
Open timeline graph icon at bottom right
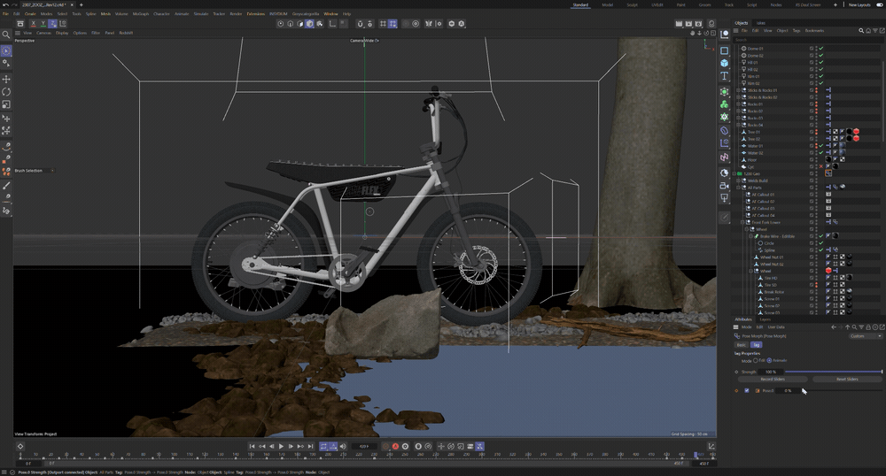[711, 446]
